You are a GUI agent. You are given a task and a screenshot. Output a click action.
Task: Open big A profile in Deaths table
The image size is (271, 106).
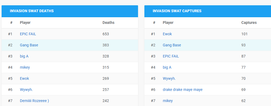tap(24, 56)
